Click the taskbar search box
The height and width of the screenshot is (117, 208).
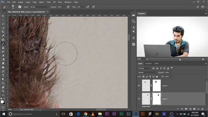point(33,114)
